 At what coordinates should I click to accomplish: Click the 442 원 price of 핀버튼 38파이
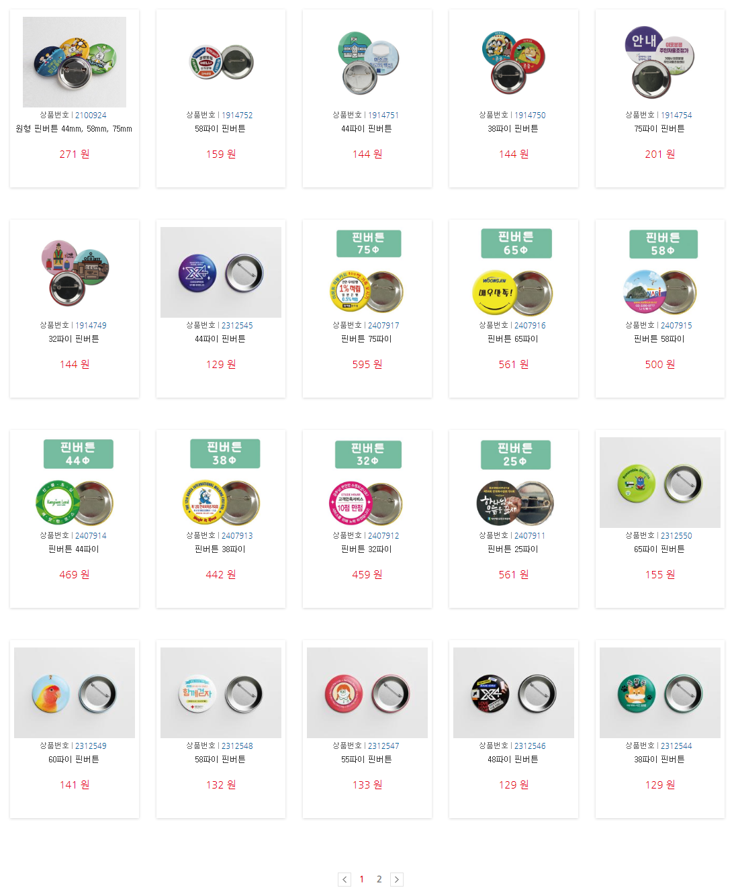[x=221, y=575]
